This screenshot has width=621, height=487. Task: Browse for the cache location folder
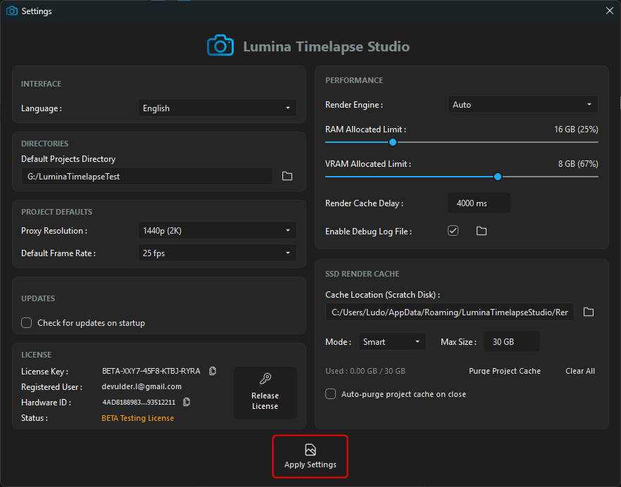point(589,312)
